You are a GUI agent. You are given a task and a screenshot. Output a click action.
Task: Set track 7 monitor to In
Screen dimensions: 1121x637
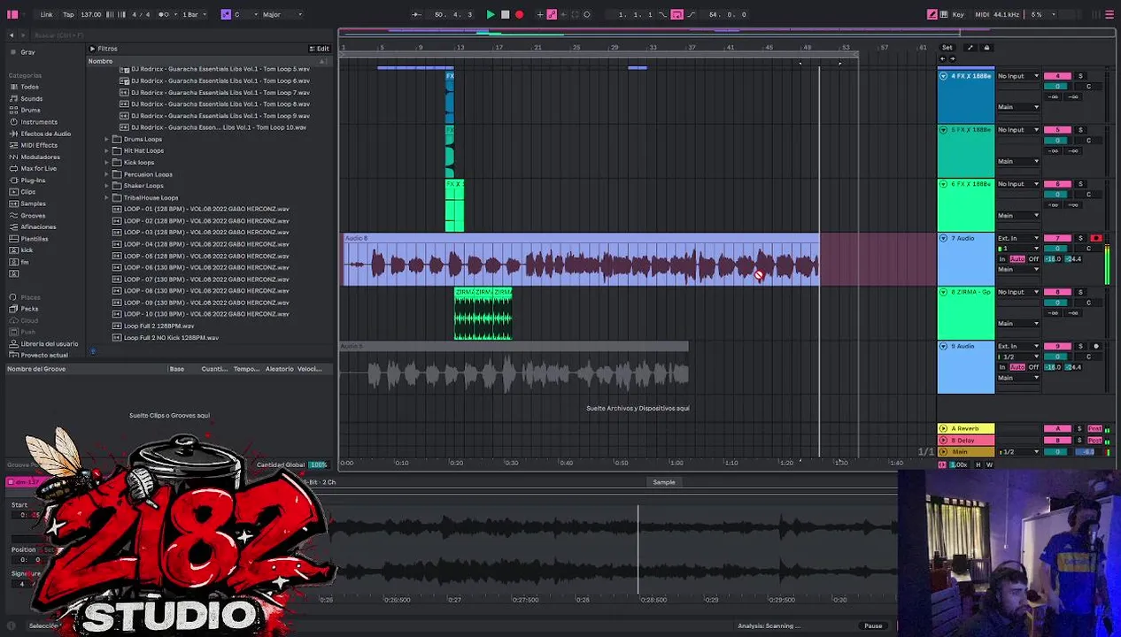point(1002,259)
